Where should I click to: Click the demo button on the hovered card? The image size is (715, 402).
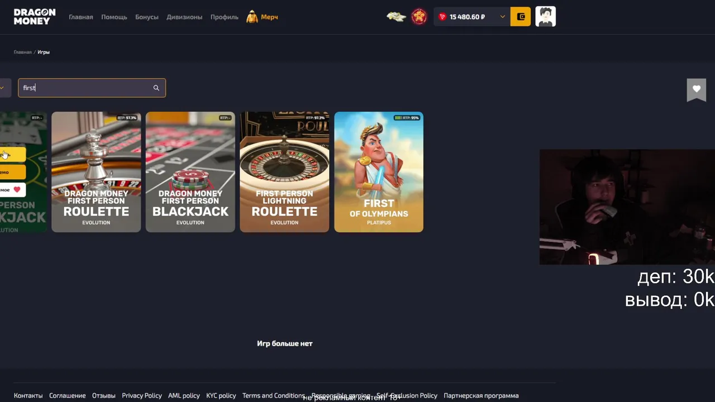pyautogui.click(x=12, y=172)
